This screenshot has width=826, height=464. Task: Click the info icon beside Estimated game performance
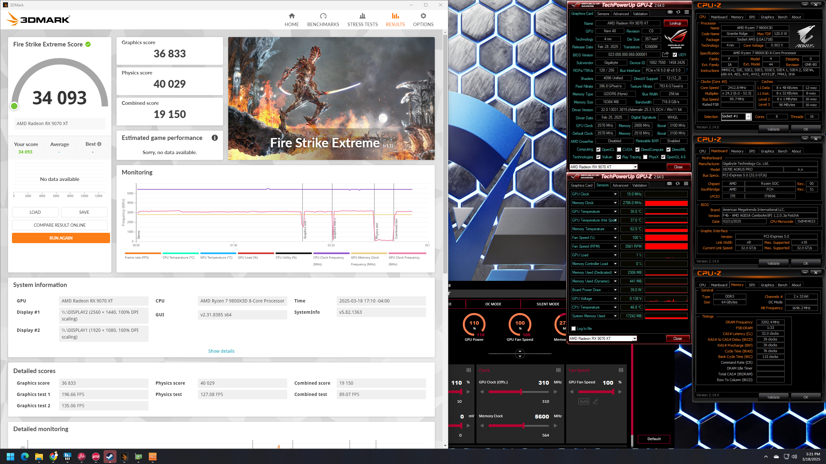tap(215, 138)
